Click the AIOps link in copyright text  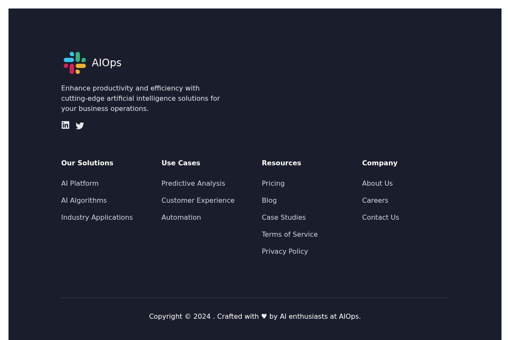click(348, 316)
